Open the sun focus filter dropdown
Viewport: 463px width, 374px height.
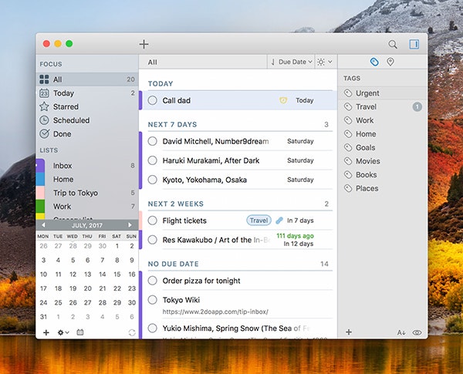[x=325, y=62]
